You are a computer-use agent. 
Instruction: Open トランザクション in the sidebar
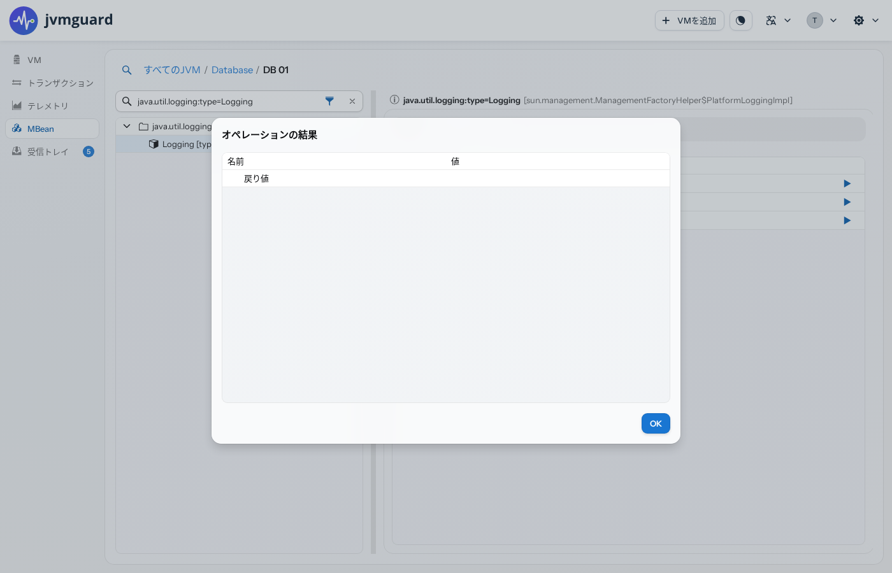(x=52, y=83)
